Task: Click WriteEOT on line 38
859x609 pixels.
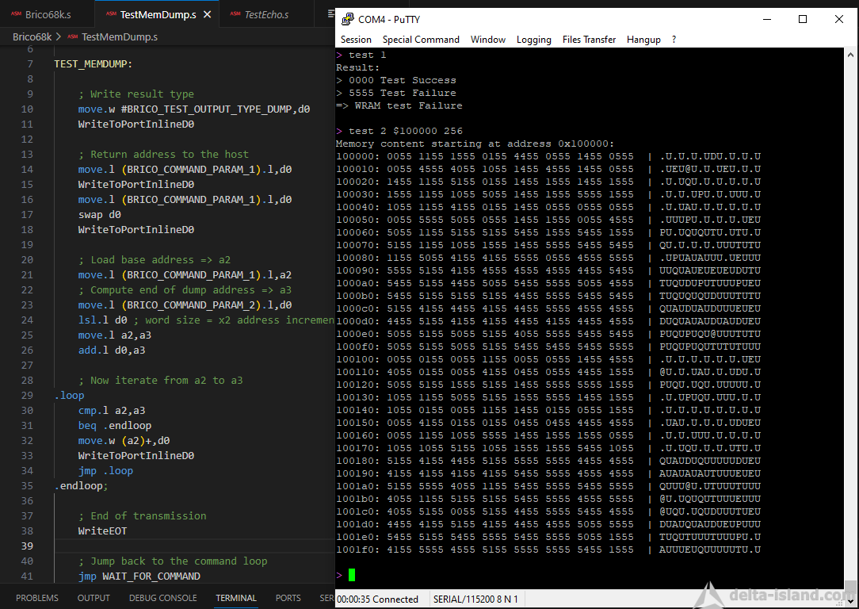Action: tap(102, 530)
